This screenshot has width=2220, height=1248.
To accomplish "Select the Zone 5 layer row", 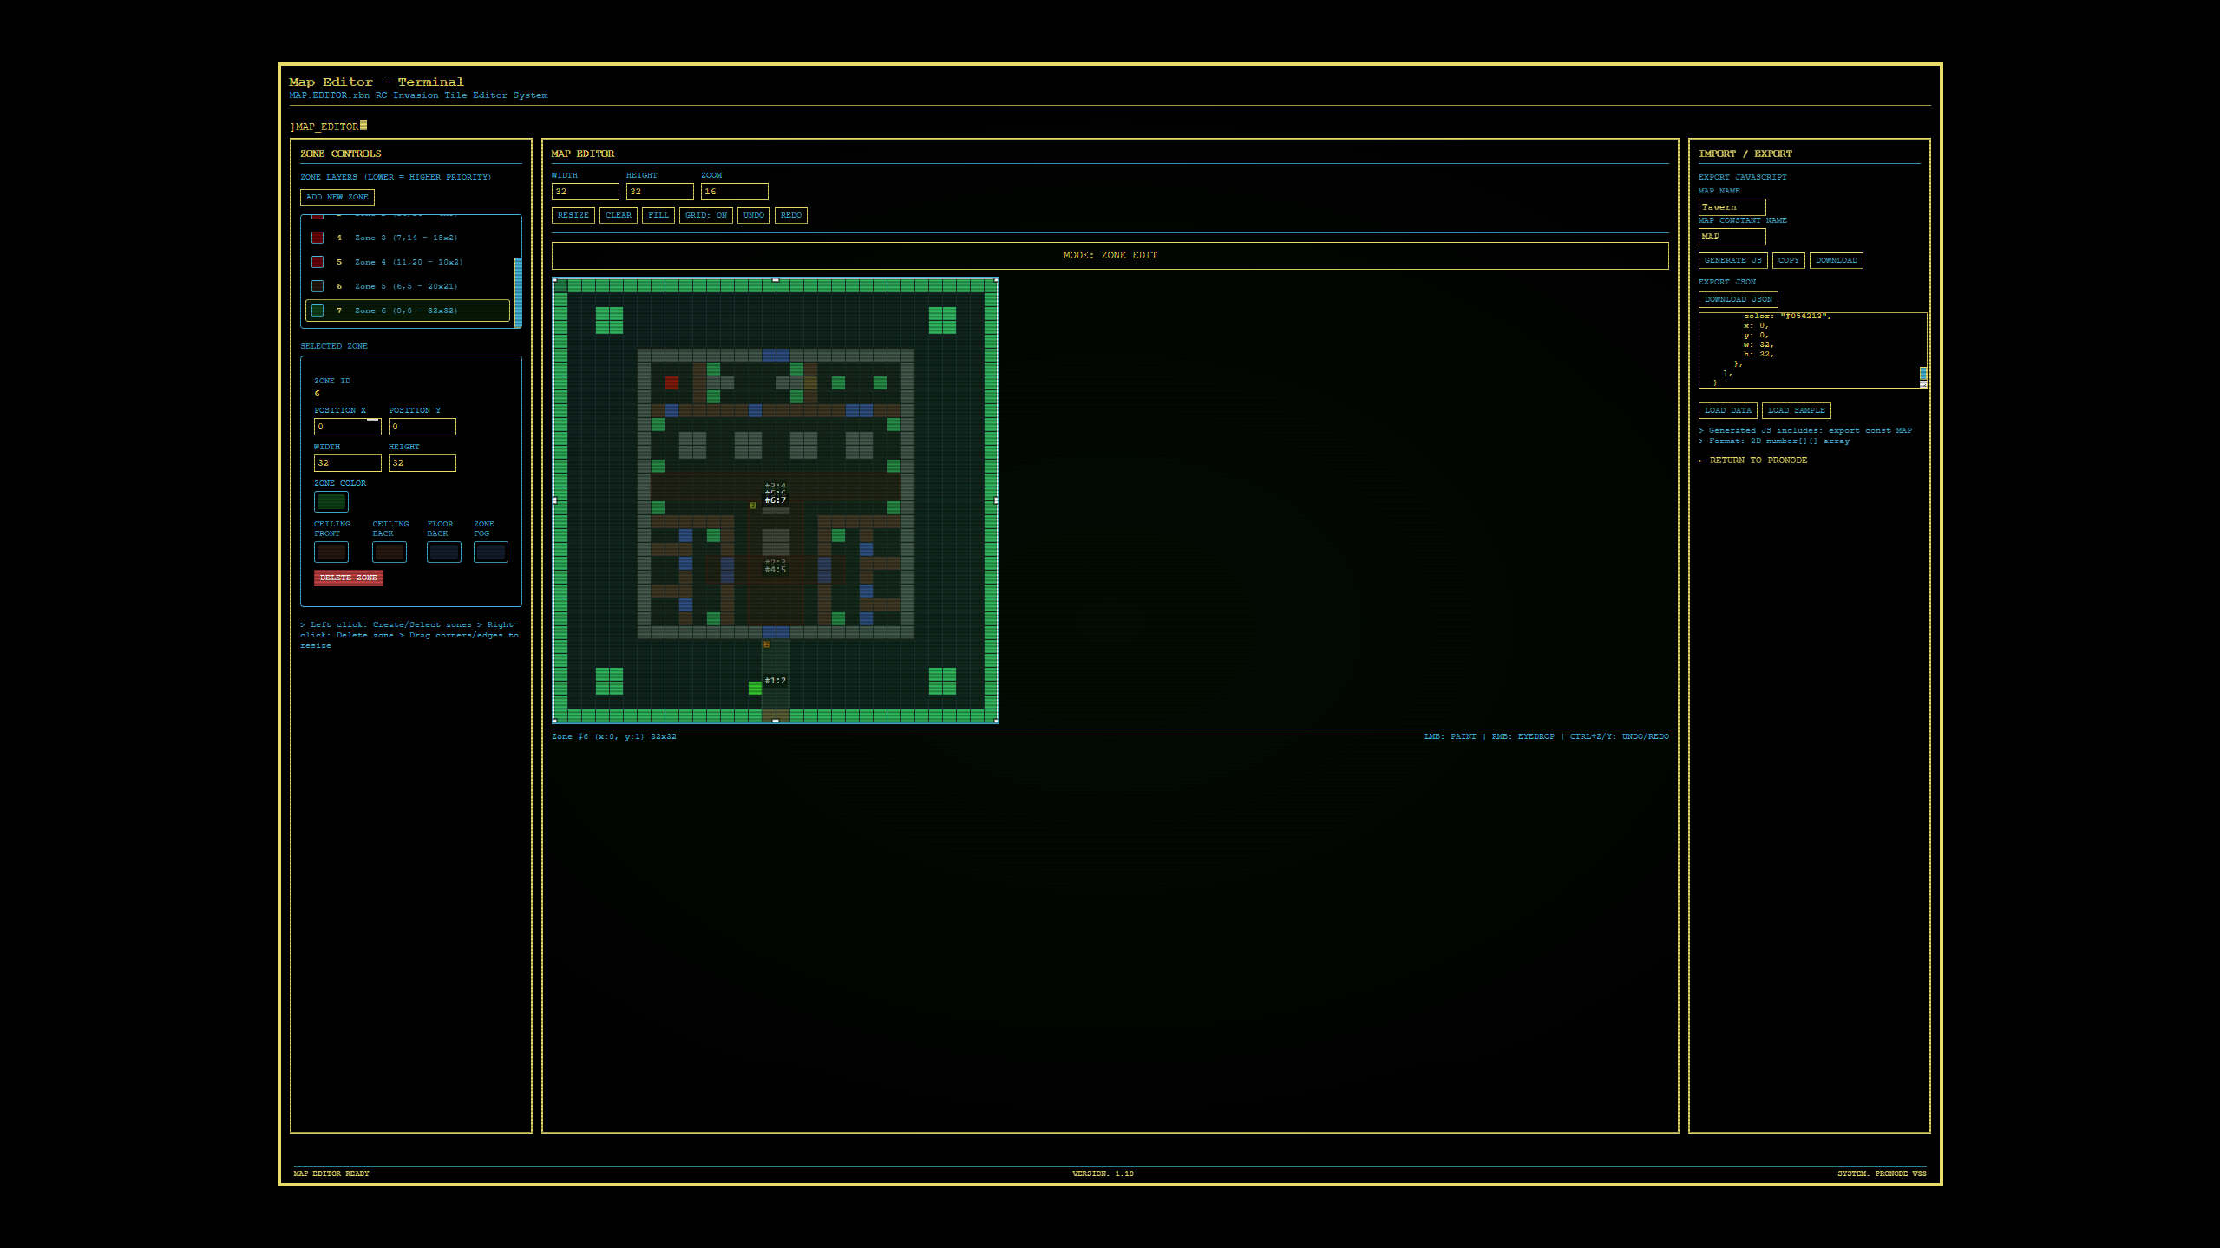I will (408, 286).
